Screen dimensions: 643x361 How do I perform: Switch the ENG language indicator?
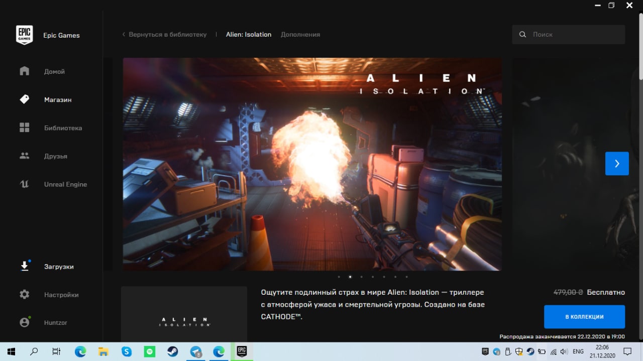578,351
